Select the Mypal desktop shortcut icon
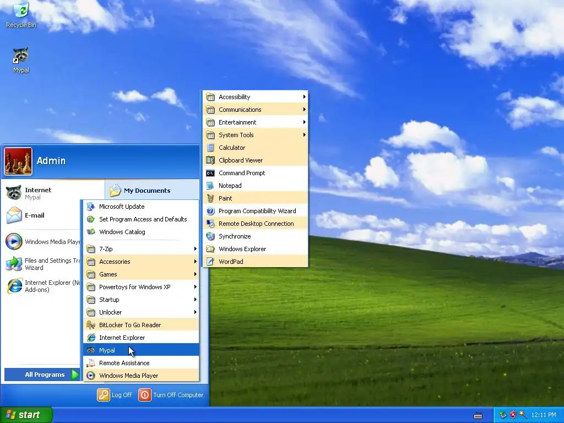This screenshot has height=423, width=564. click(x=21, y=60)
